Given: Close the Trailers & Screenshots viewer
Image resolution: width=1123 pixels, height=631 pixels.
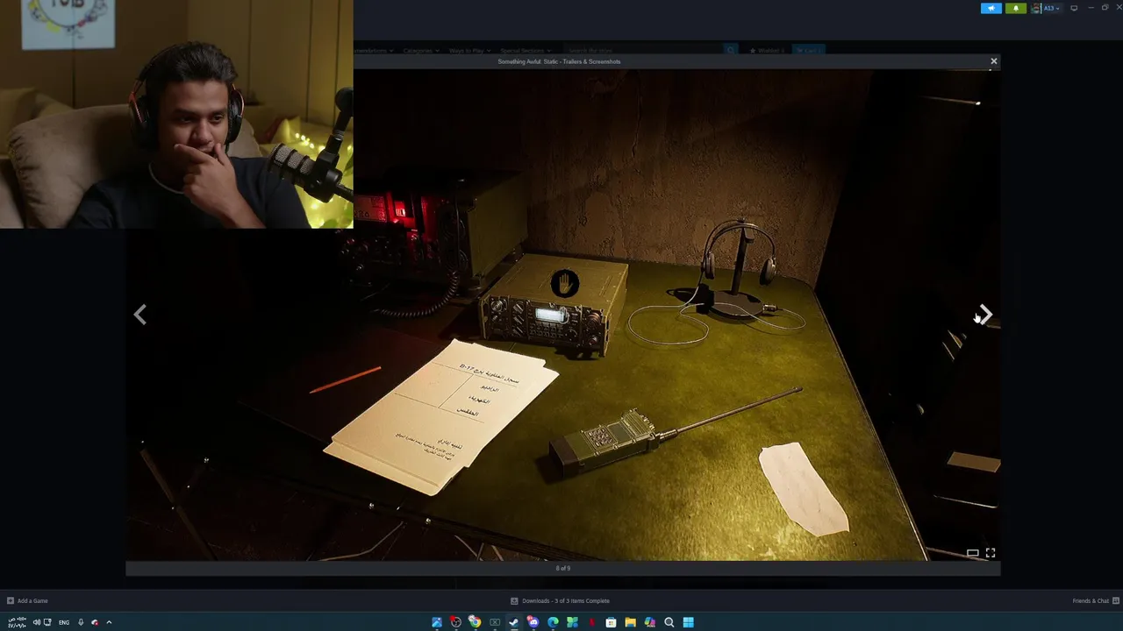Looking at the screenshot, I should 993,61.
